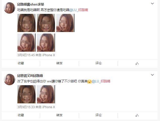This screenshot has height=121, width=160.
Task: Click 转发 on the second post
Action: pos(59,115)
